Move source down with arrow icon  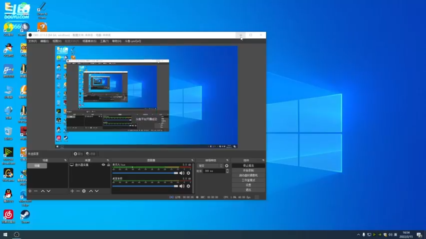[96, 191]
